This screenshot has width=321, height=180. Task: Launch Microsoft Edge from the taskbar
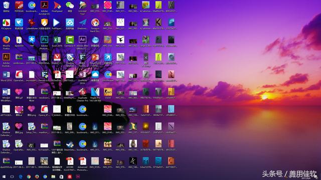(21, 176)
